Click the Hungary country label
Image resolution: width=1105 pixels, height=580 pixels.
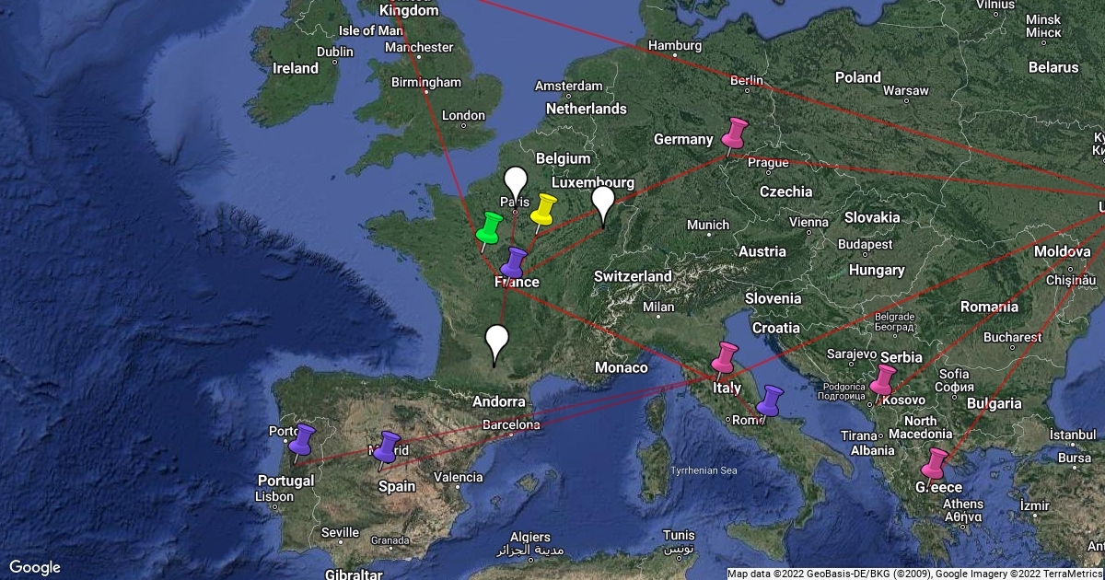point(877,270)
